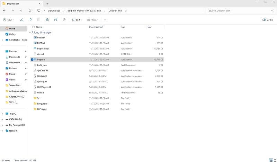Click the Languages folder icon
The width and height of the screenshot is (277, 162).
(35, 103)
